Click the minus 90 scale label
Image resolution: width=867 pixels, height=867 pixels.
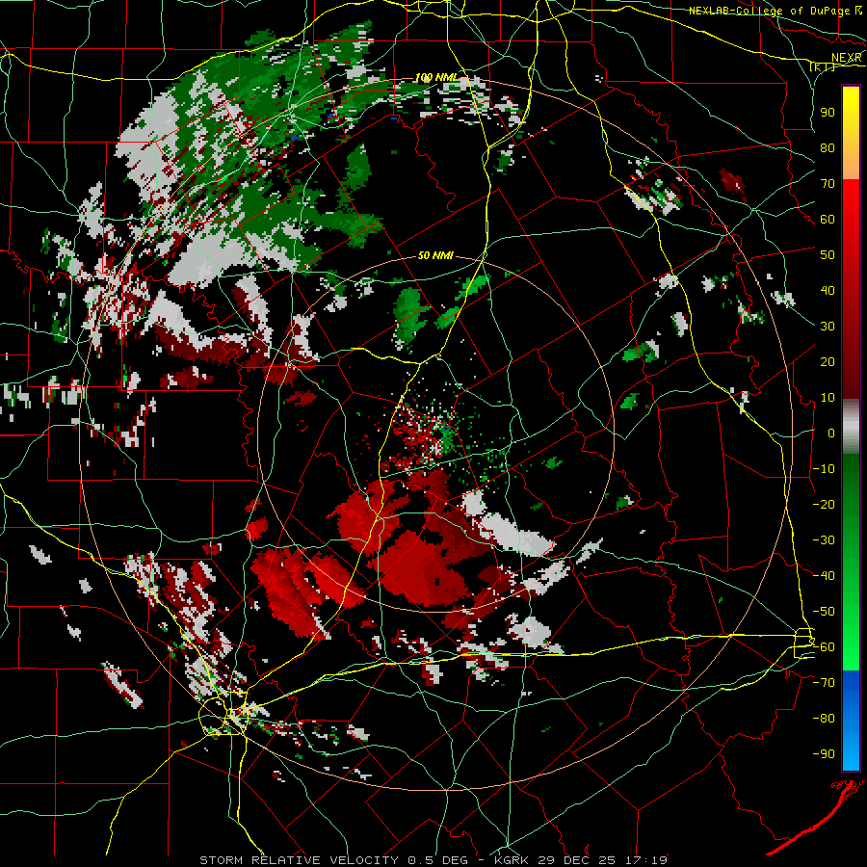coord(824,753)
